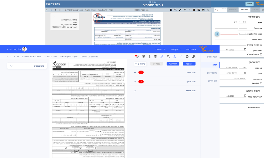Click the blue pencil edit icon
The height and width of the screenshot is (158, 264).
coord(162,56)
